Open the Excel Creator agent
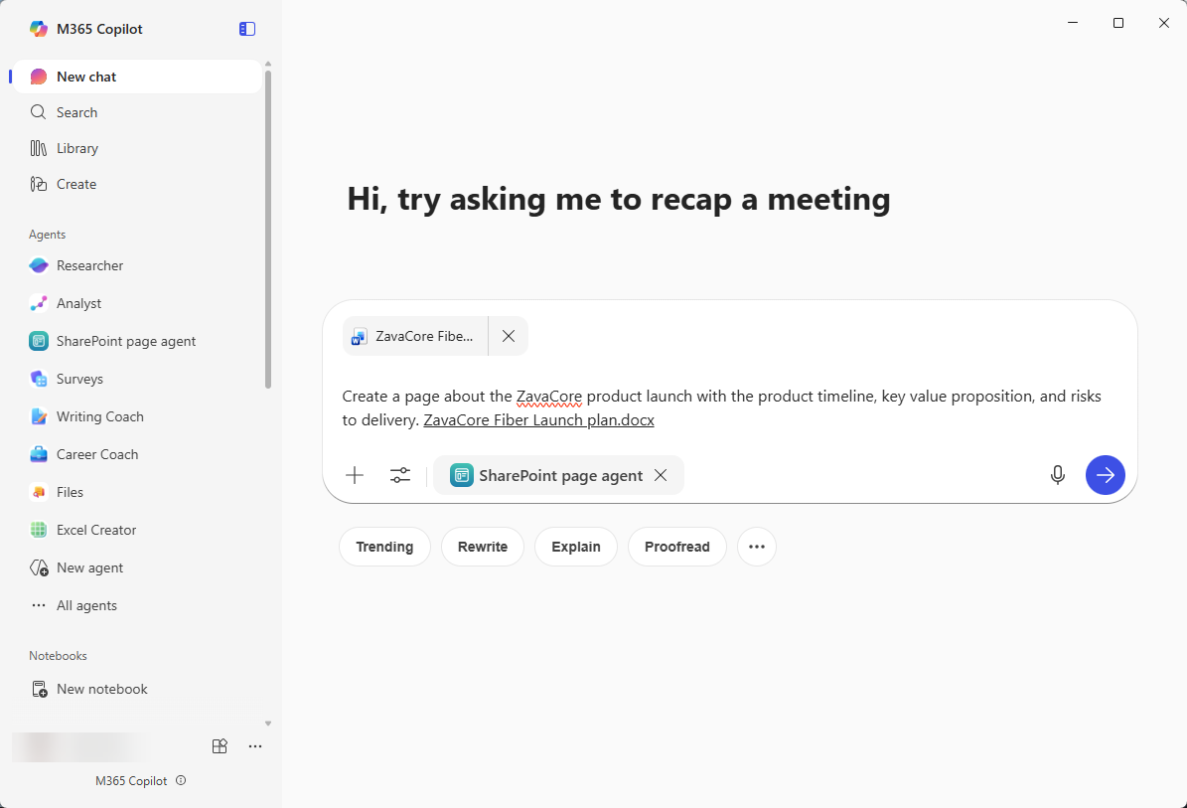Image resolution: width=1187 pixels, height=808 pixels. click(x=97, y=530)
